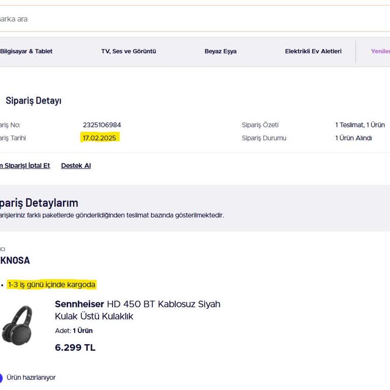This screenshot has height=390, width=390.
Task: Click the highlighted order date 17.02.2025
Action: coord(100,138)
